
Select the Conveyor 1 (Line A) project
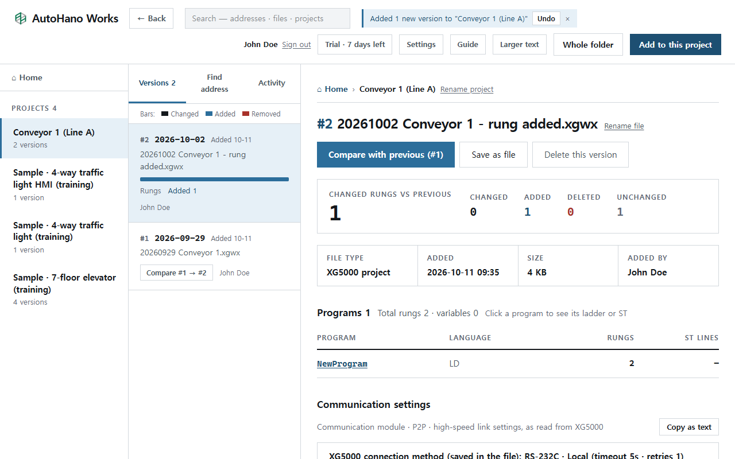coord(64,138)
